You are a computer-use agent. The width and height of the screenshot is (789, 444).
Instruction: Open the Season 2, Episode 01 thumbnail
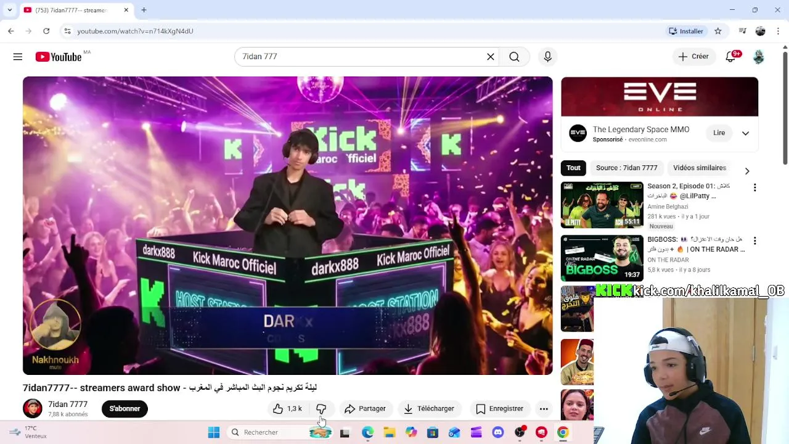pyautogui.click(x=602, y=205)
